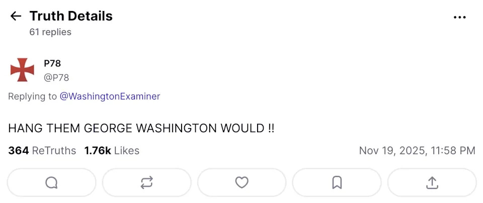
Task: Click the word HANG in the post
Action: click(23, 128)
